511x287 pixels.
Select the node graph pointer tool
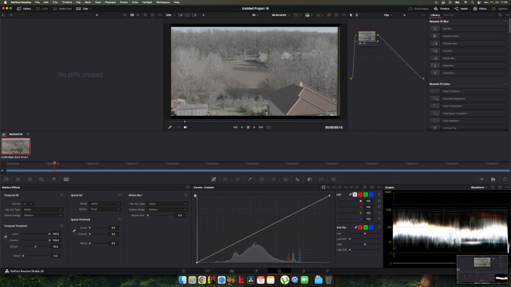pos(351,15)
